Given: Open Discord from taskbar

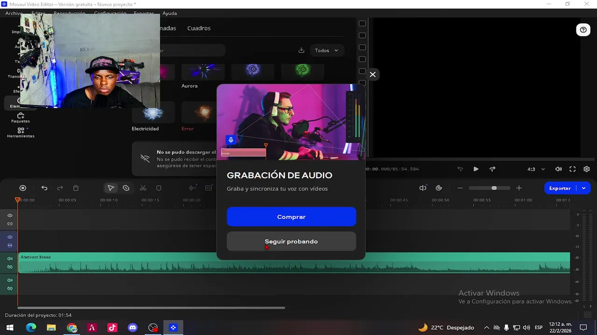Looking at the screenshot, I should [x=132, y=328].
